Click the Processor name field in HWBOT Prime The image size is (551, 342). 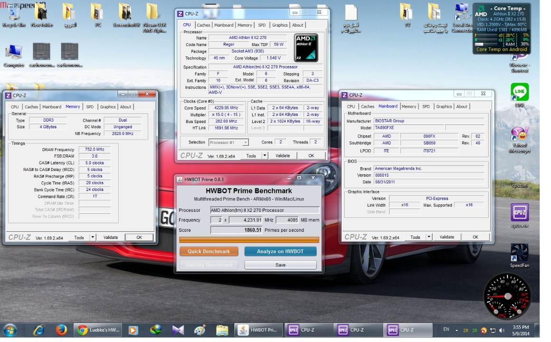[265, 210]
